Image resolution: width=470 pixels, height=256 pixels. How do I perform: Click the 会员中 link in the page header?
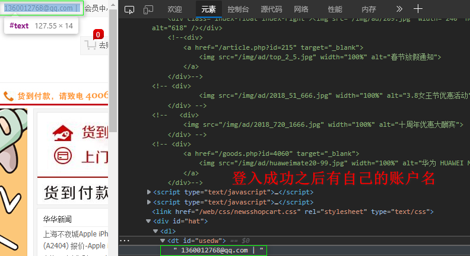click(96, 8)
